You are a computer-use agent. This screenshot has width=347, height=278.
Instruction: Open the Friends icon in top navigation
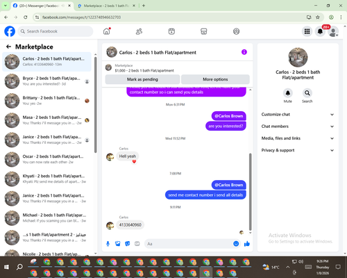tap(139, 31)
